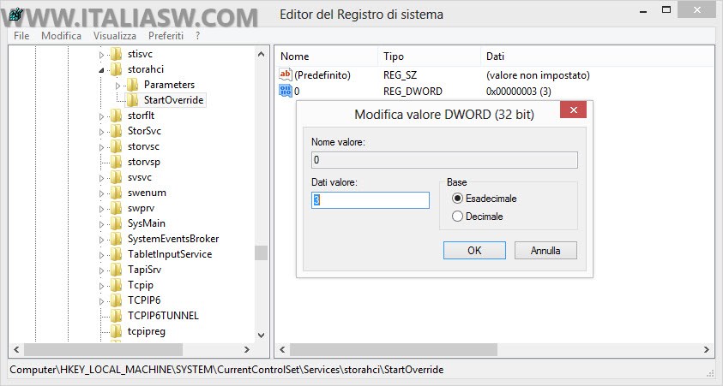Select the Esadecimale radio button

[x=457, y=199]
